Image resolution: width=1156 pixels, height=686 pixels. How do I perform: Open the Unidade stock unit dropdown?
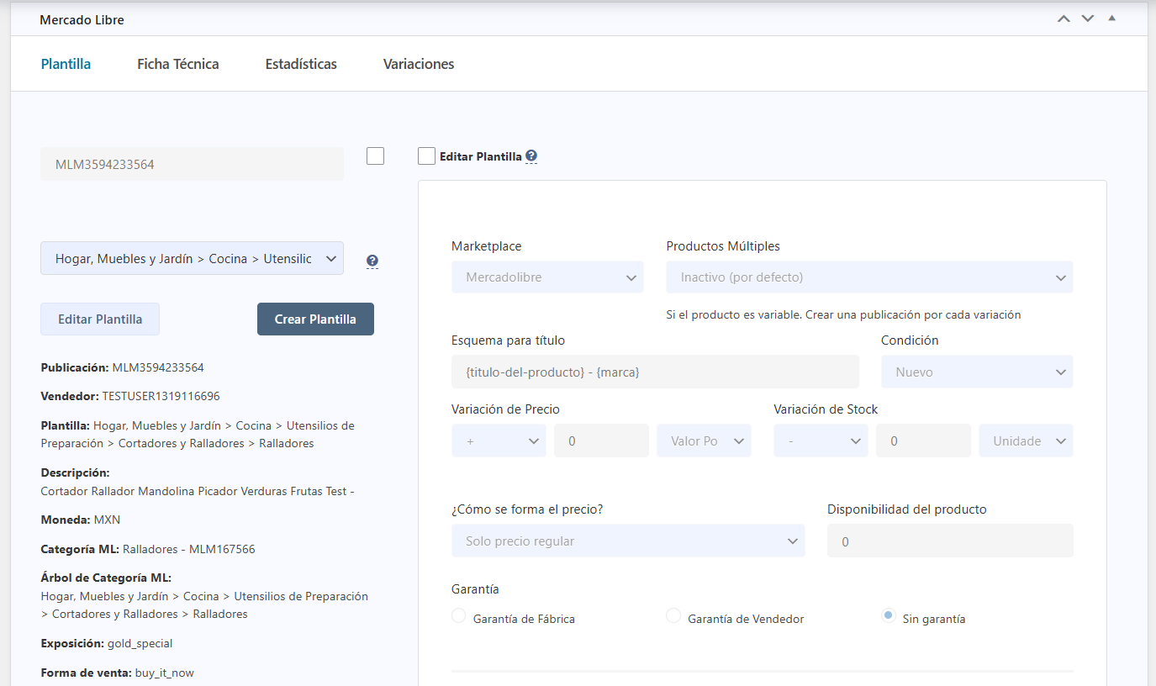(x=1026, y=441)
